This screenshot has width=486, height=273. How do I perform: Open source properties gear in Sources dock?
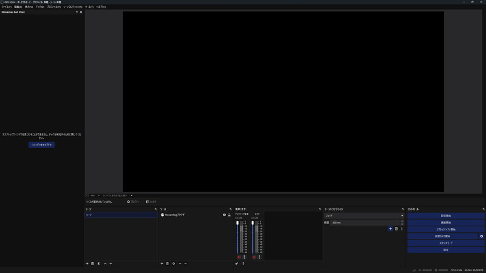coord(174,264)
